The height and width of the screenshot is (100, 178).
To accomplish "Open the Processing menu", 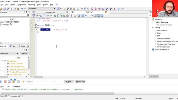I will (x=31, y=5).
